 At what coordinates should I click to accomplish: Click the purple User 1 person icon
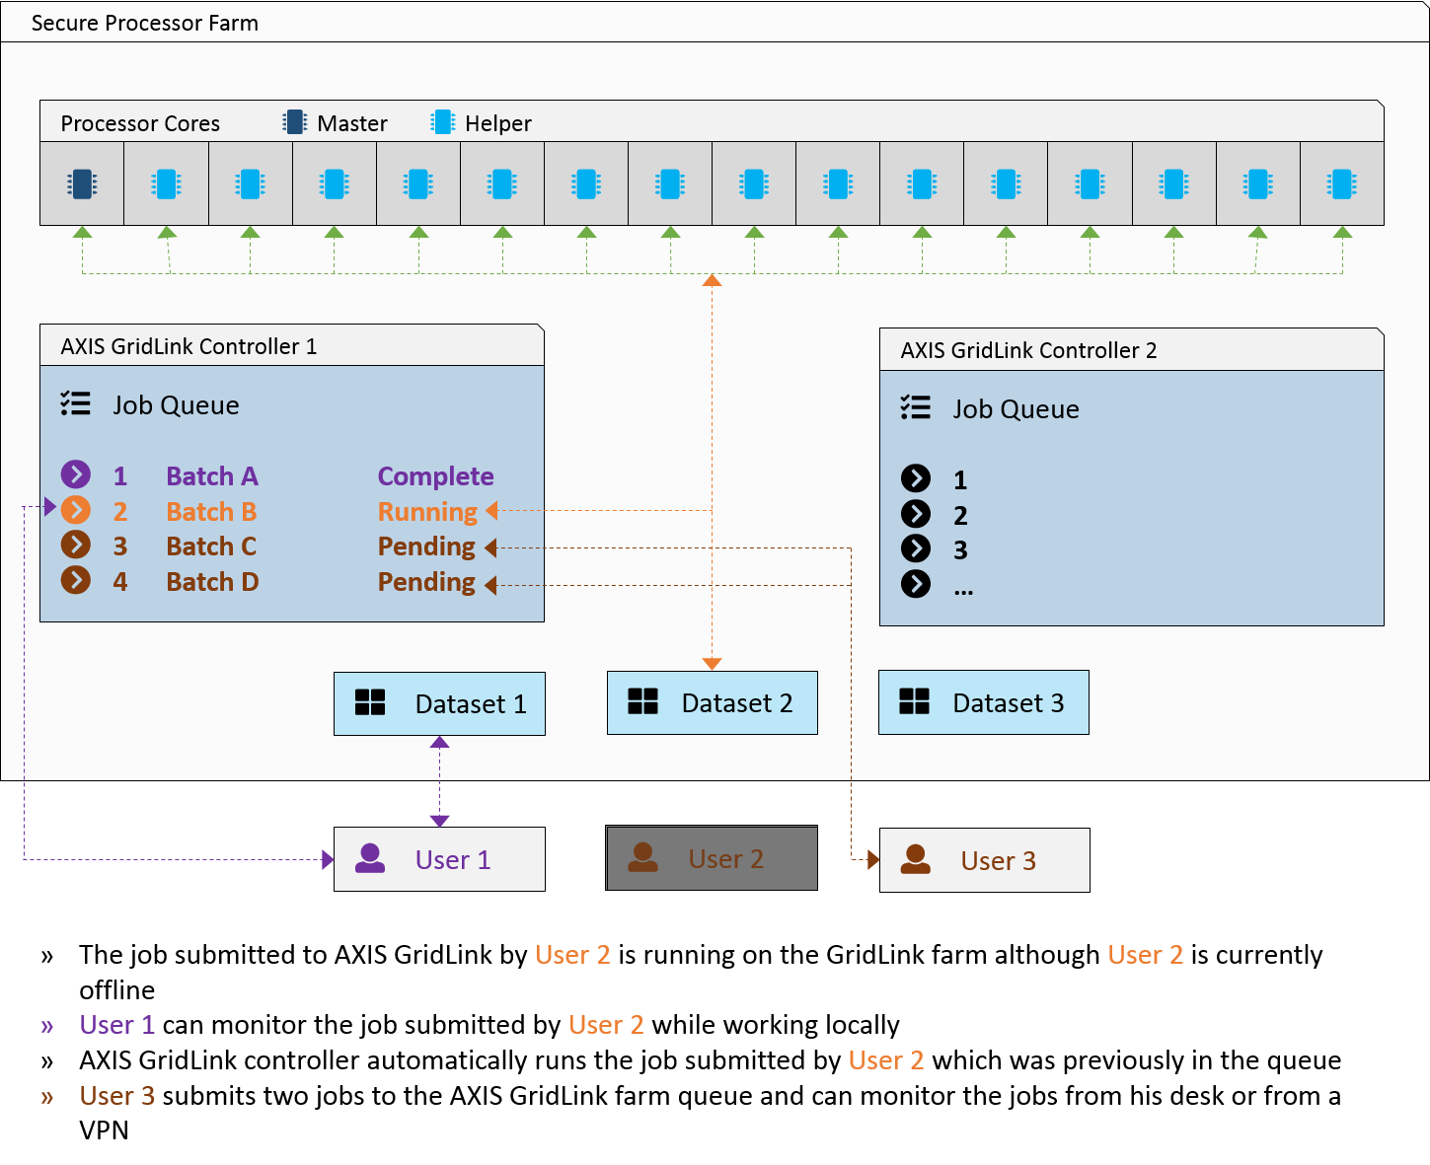tap(370, 858)
